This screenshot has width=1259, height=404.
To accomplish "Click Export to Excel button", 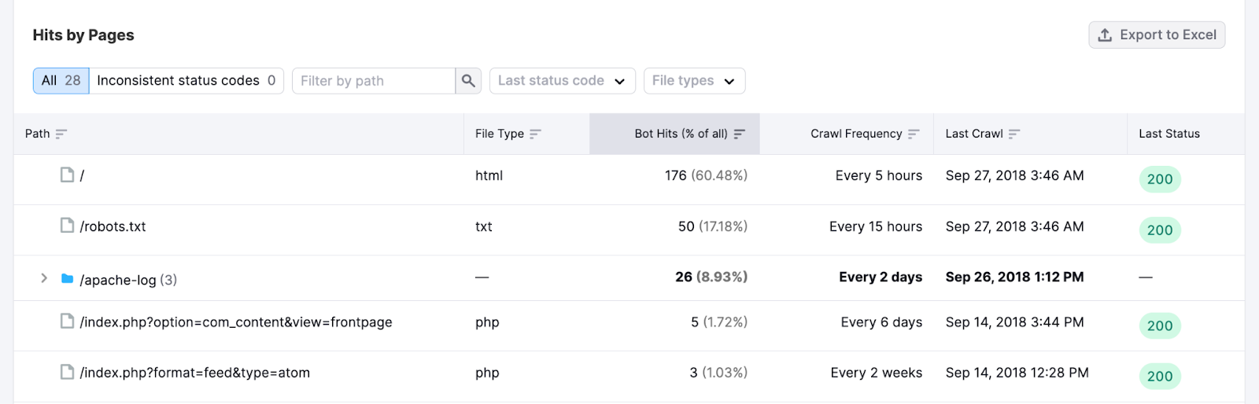I will point(1157,35).
